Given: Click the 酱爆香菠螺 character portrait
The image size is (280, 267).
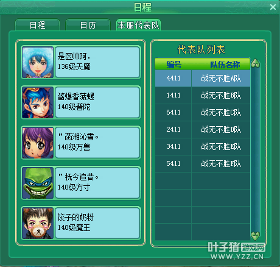Looking at the screenshot, I should 38,102.
